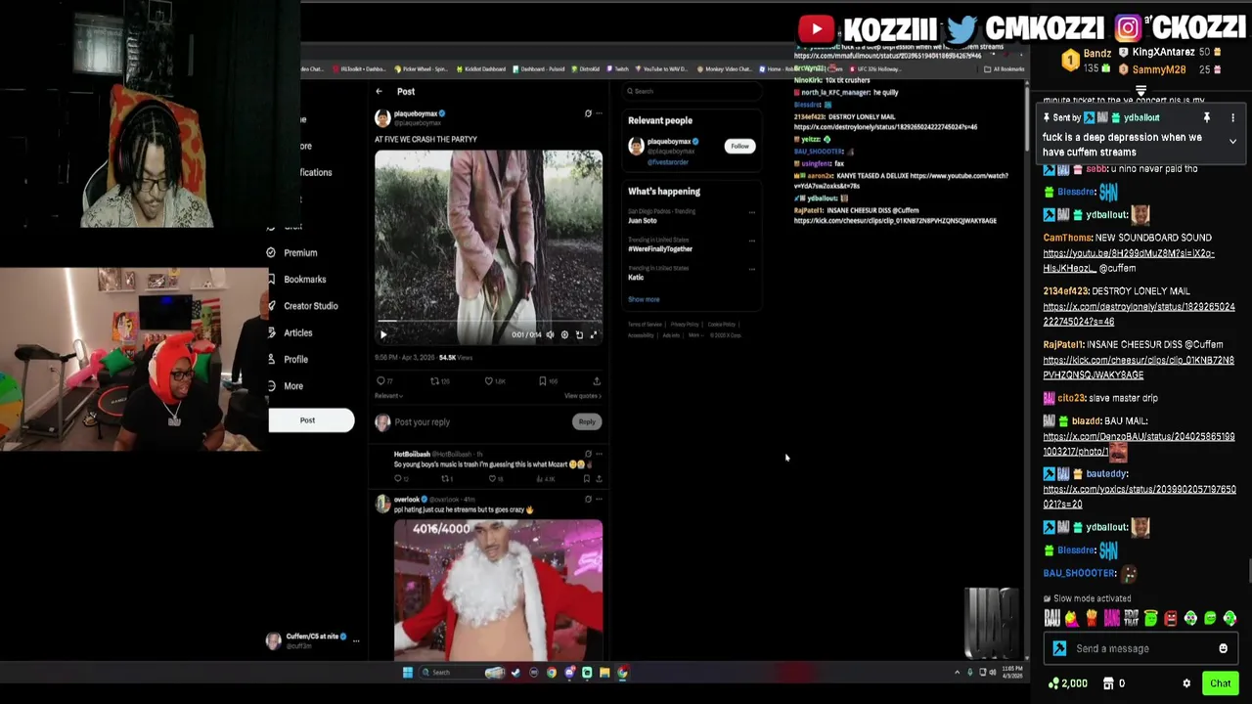Screen dimensions: 1252x704
Task: Click Show more under What's happening
Action: 644,299
